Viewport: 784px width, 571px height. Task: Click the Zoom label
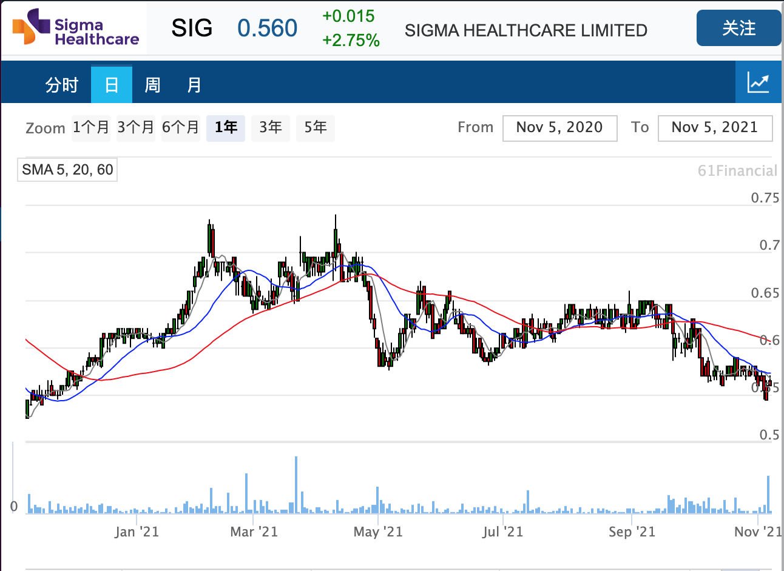pyautogui.click(x=46, y=129)
